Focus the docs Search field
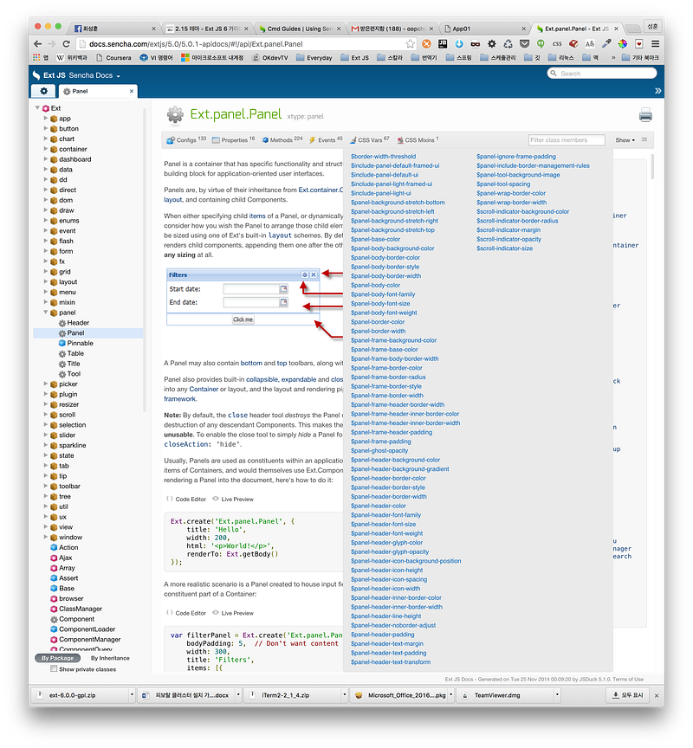 click(602, 74)
